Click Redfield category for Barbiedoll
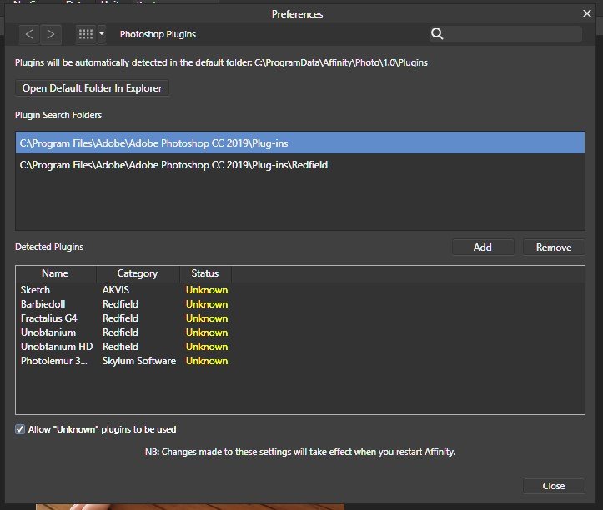Screen dimensions: 603x510 point(120,304)
